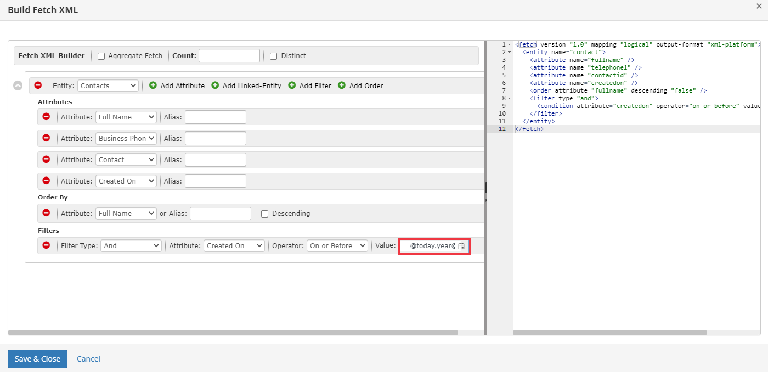Click the Alias field for Created On attribute
This screenshot has width=768, height=372.
[216, 181]
